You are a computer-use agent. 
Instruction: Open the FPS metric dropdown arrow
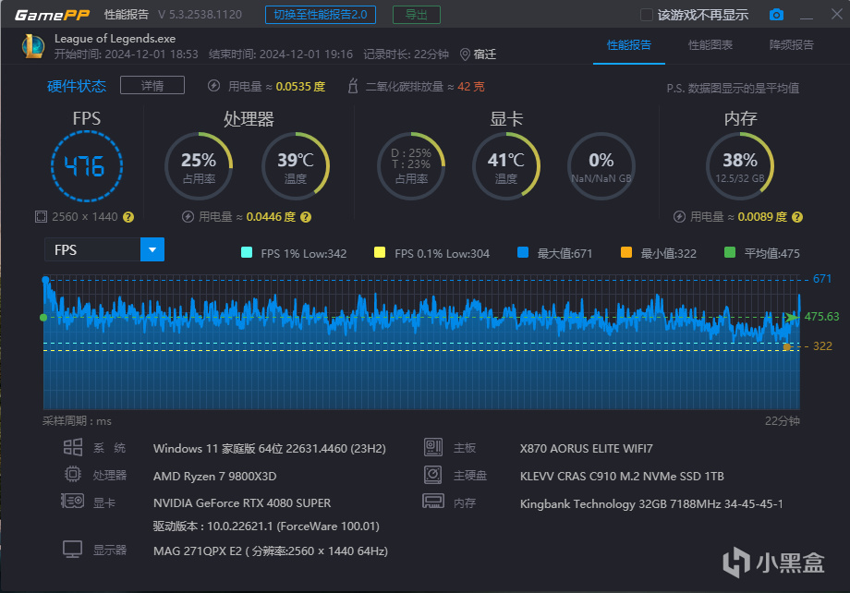click(x=152, y=249)
